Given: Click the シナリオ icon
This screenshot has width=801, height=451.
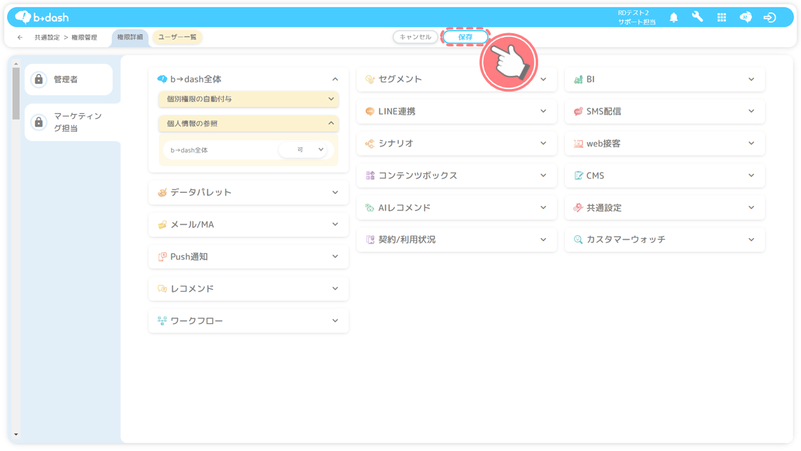Looking at the screenshot, I should click(370, 143).
